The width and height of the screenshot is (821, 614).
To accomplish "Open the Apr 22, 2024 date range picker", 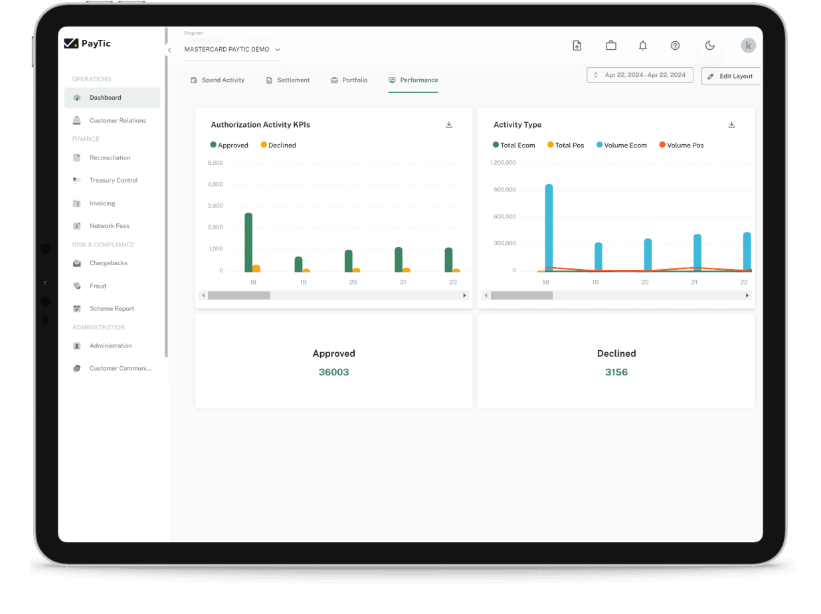I will tap(640, 75).
